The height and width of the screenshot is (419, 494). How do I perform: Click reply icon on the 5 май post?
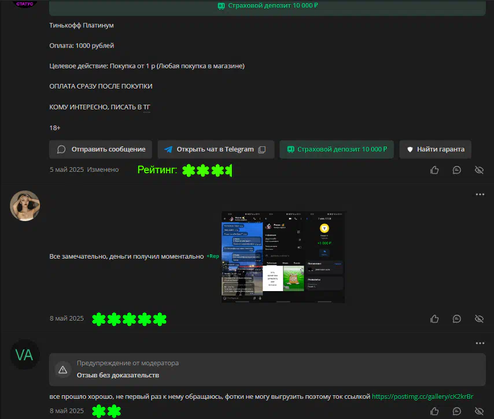point(457,170)
